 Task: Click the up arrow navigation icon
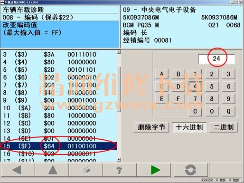53,170
